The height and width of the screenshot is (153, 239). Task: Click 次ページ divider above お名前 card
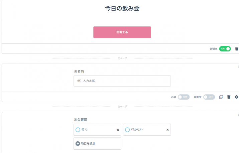pyautogui.click(x=122, y=58)
